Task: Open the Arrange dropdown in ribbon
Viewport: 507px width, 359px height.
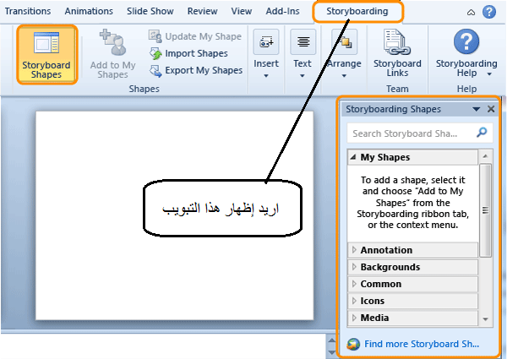Action: [x=344, y=54]
